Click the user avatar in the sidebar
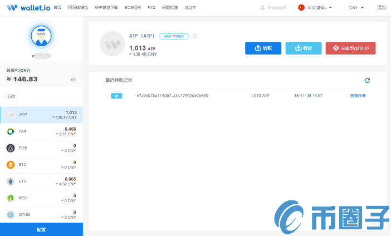Screen dimensions: 391x236 tap(41, 36)
